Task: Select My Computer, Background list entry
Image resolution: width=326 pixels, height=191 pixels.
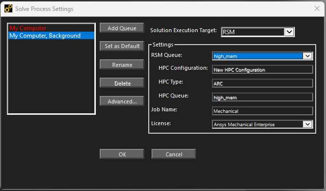Action: pyautogui.click(x=51, y=36)
